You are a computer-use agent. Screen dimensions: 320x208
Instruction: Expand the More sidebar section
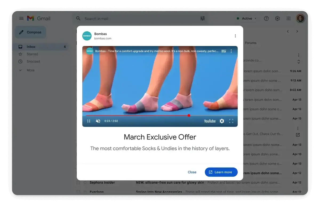[x=30, y=70]
